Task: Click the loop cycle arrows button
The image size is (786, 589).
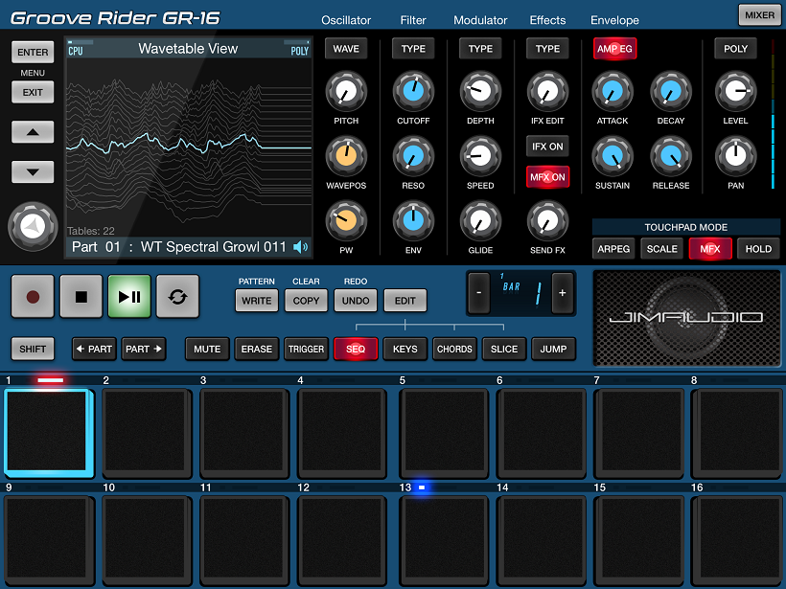Action: [x=178, y=297]
